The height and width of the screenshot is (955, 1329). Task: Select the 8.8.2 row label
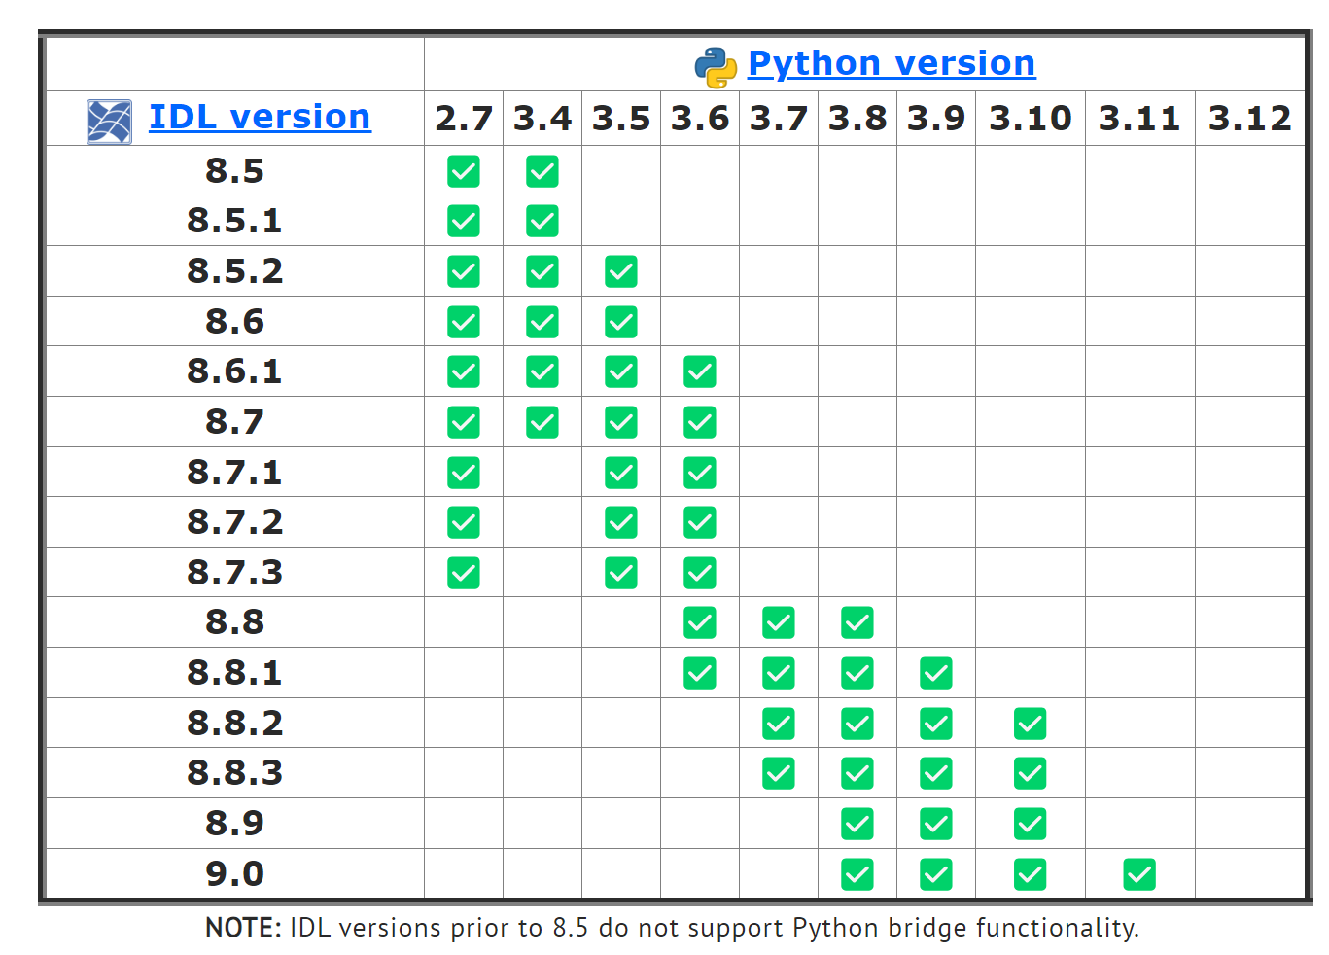pos(234,724)
